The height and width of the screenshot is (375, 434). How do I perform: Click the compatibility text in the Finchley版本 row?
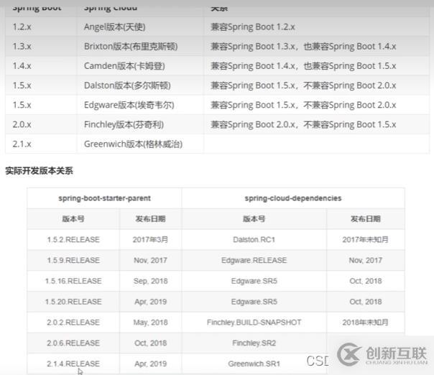(303, 124)
